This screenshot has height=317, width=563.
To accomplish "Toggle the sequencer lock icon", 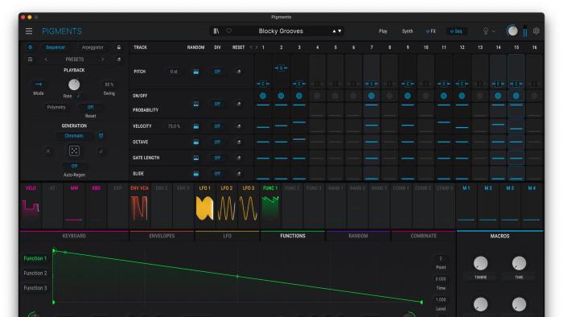I will click(x=119, y=47).
